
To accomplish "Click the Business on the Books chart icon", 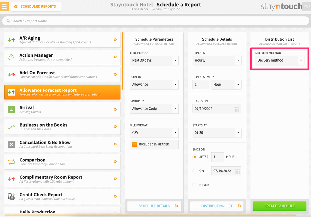I will [11, 127].
